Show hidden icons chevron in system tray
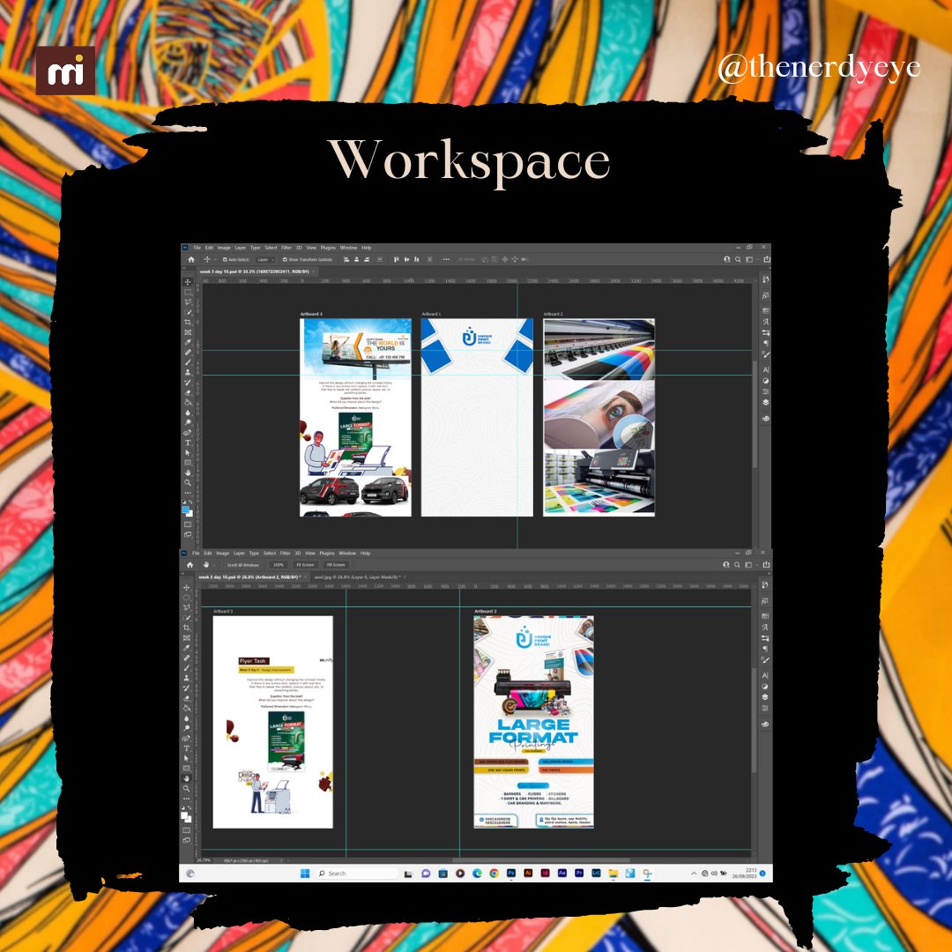This screenshot has width=952, height=952. [x=694, y=873]
